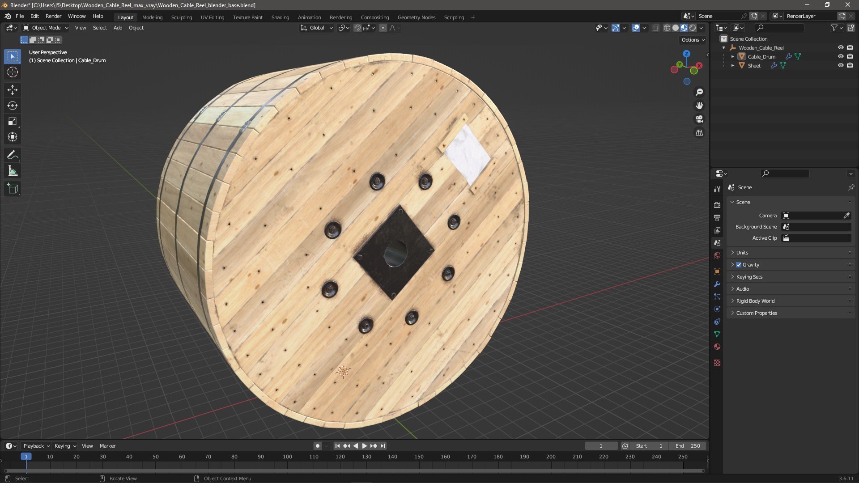Image resolution: width=859 pixels, height=483 pixels.
Task: Toggle proportional editing button
Action: tap(383, 28)
